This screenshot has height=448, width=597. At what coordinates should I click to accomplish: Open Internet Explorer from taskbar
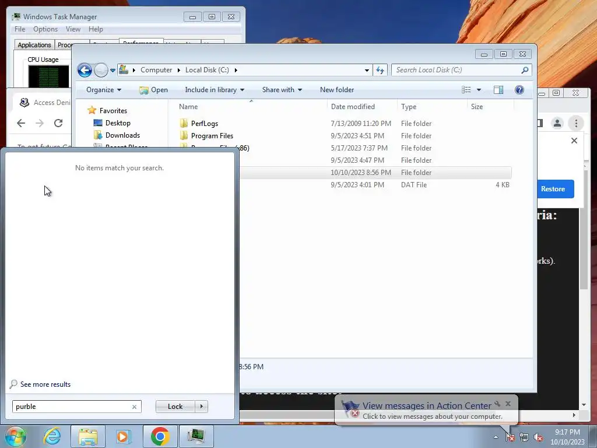point(52,436)
